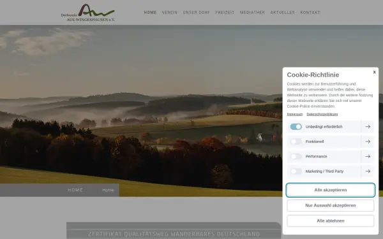Expand Marketing / Third Party details arrow
Image resolution: width=383 pixels, height=239 pixels.
(x=368, y=171)
